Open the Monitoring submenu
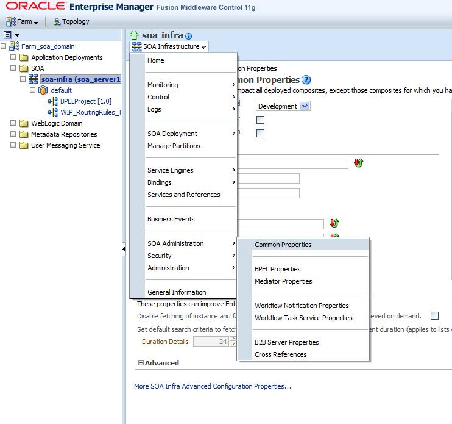Image resolution: width=452 pixels, height=424 pixels. click(190, 85)
